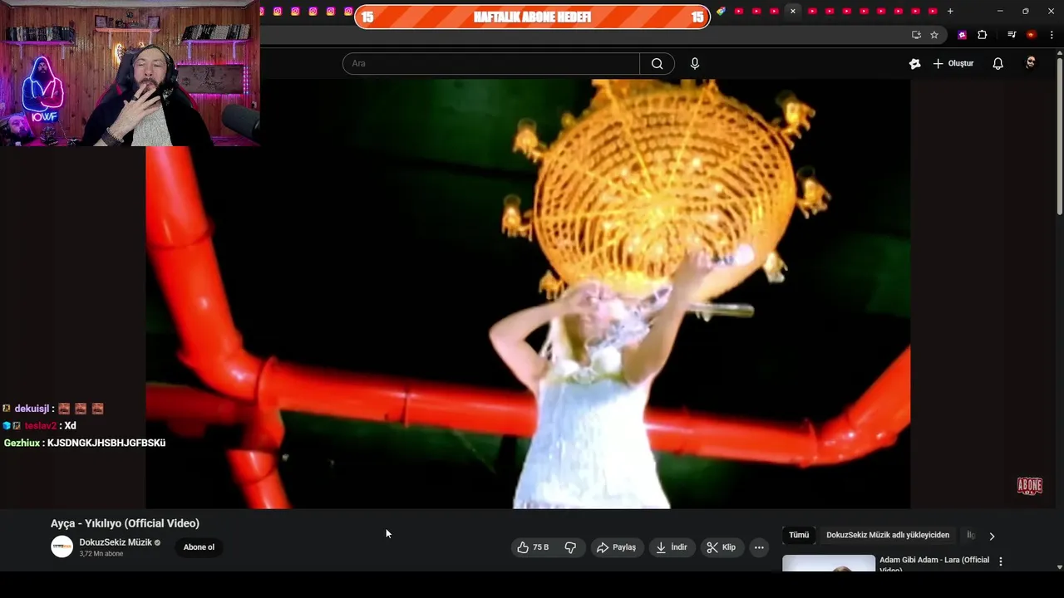
Task: Select the Tümü filter chip
Action: (799, 536)
